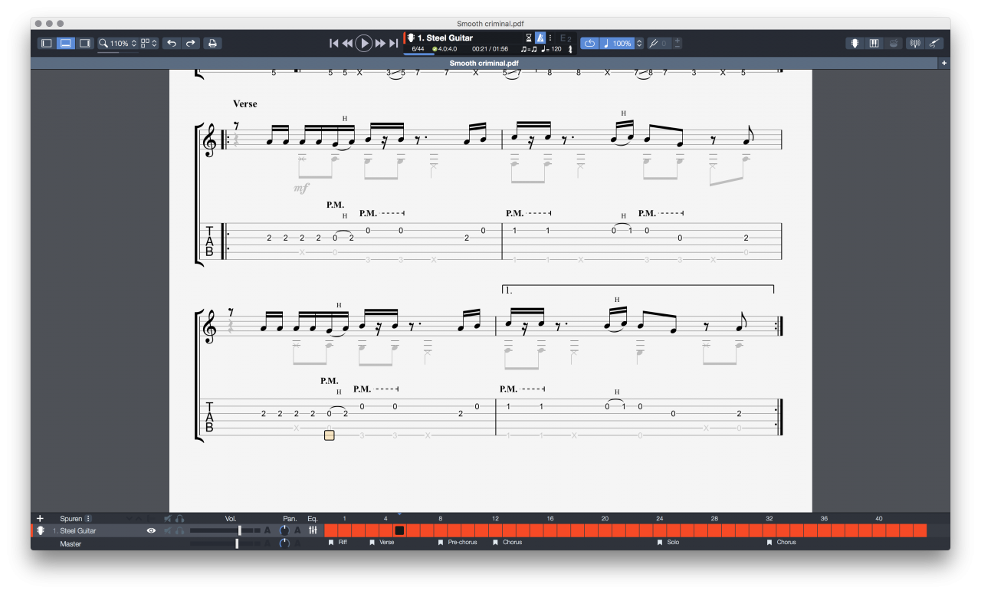
Task: Click the 1. Steel Guitar track name display
Action: point(445,38)
